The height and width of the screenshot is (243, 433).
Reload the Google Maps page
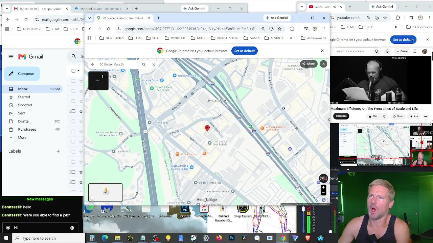[x=109, y=29]
